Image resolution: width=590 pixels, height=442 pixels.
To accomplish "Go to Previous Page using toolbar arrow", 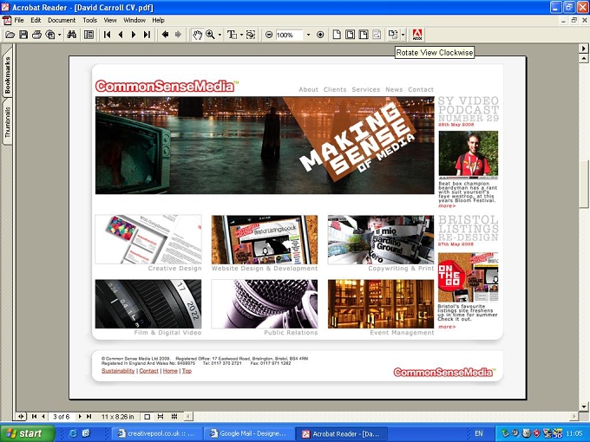I will click(x=121, y=35).
